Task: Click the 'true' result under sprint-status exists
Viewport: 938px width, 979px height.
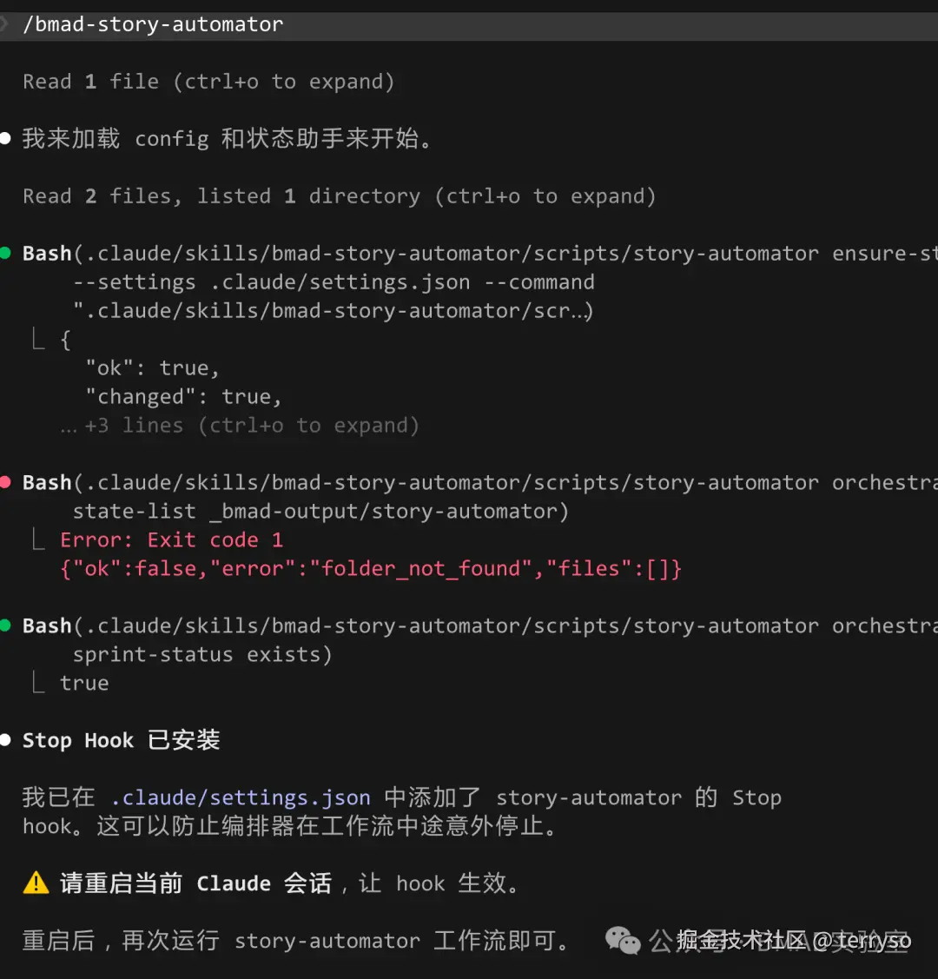Action: point(84,683)
